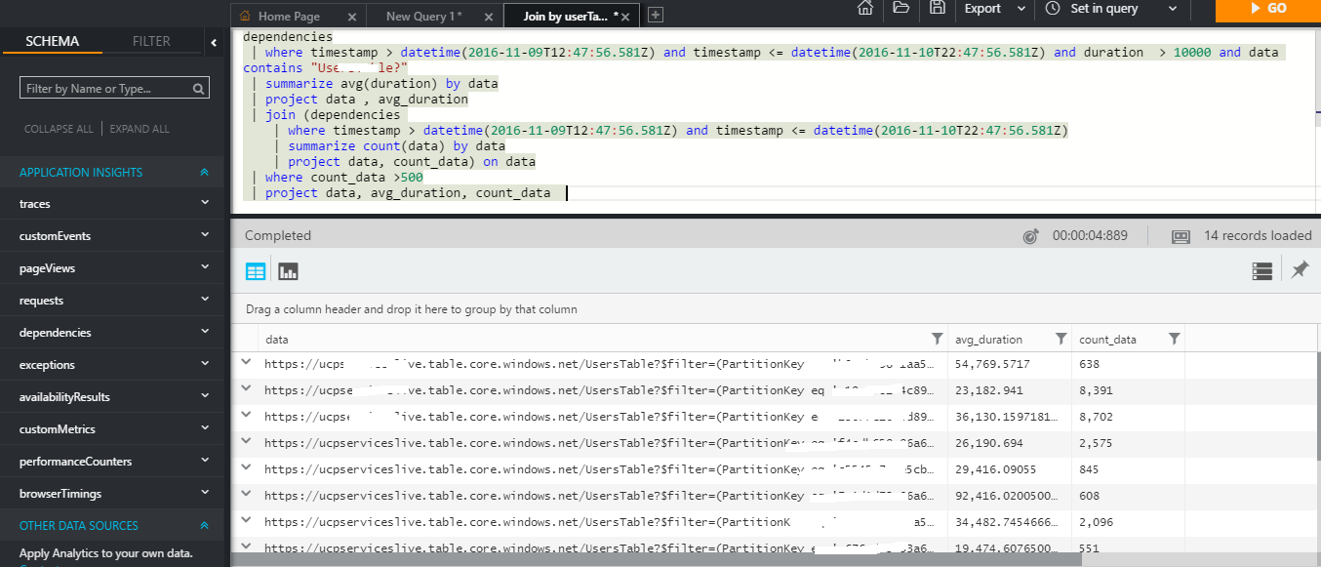Switch results to chart view

[x=287, y=270]
